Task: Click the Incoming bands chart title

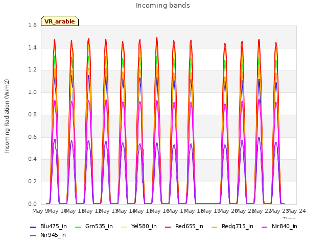Action: (163, 6)
